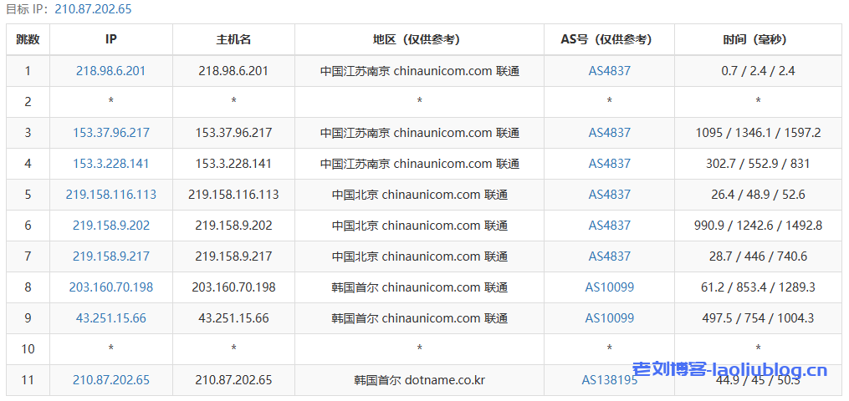
Task: Click the AS4837 link in hop 7 row
Action: point(609,256)
